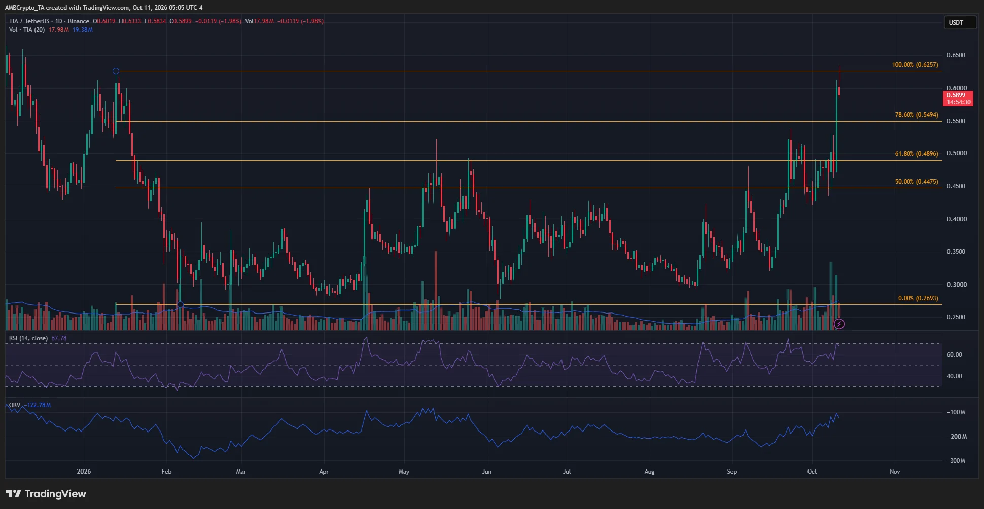Image resolution: width=984 pixels, height=509 pixels.
Task: Select the RSI (14, close) indicator legend
Action: (28, 338)
